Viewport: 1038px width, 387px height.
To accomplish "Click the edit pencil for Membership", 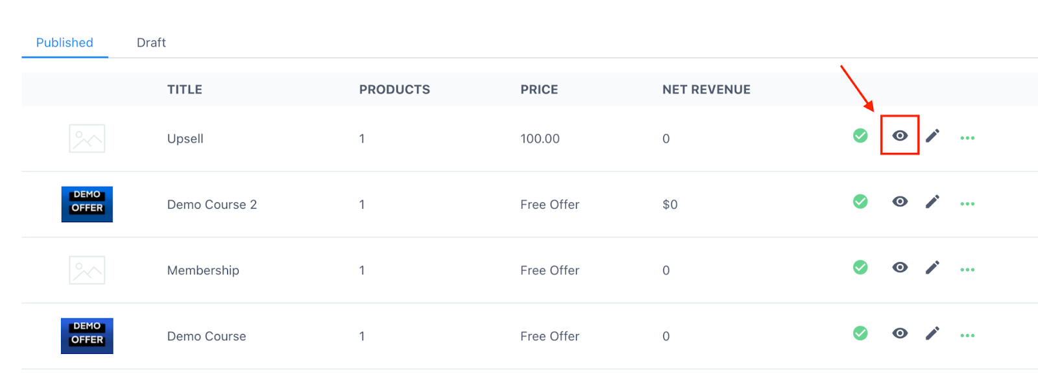I will click(932, 267).
